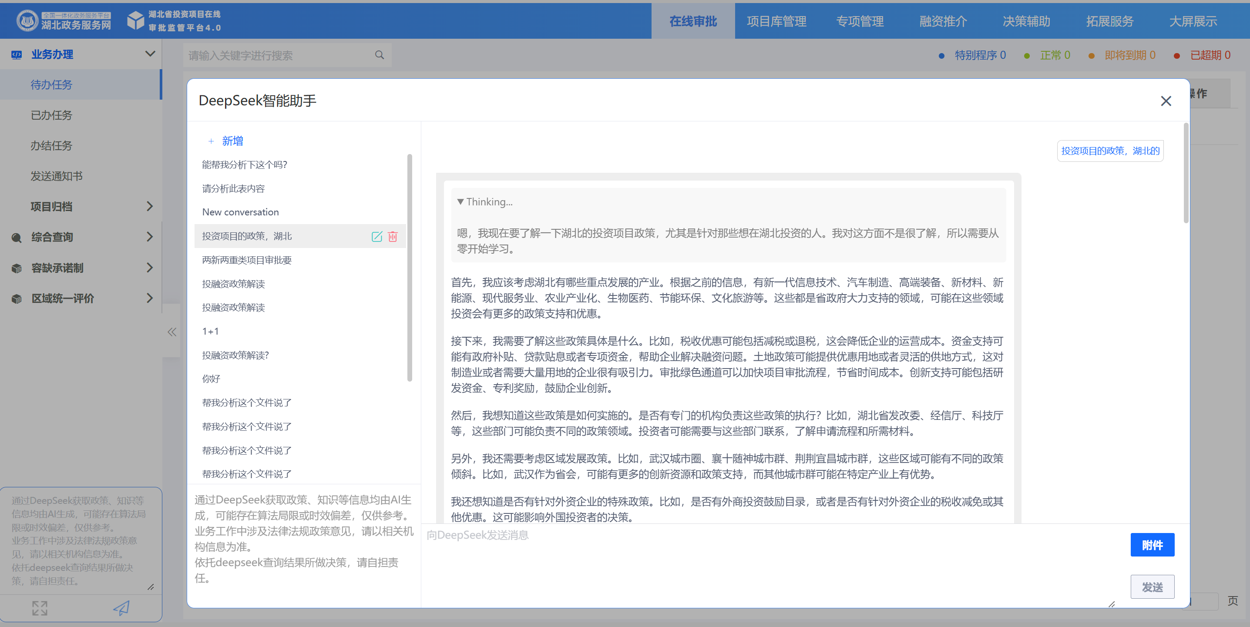Click the 容缺承诺制 cube icon
Image resolution: width=1250 pixels, height=627 pixels.
[17, 268]
